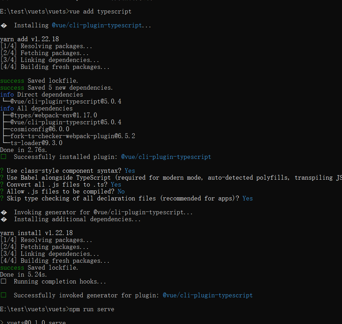The height and width of the screenshot is (324, 342).
Task: Click the blue '@vue/cli-plugin-typescript...' text after Installing
Action: click(x=102, y=25)
